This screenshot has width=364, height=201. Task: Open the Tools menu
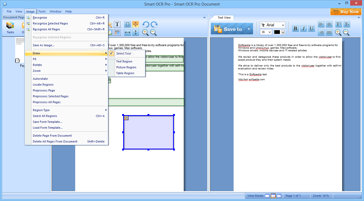point(42,11)
